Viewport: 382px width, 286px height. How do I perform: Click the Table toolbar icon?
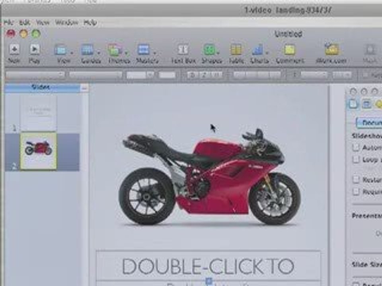tap(236, 50)
